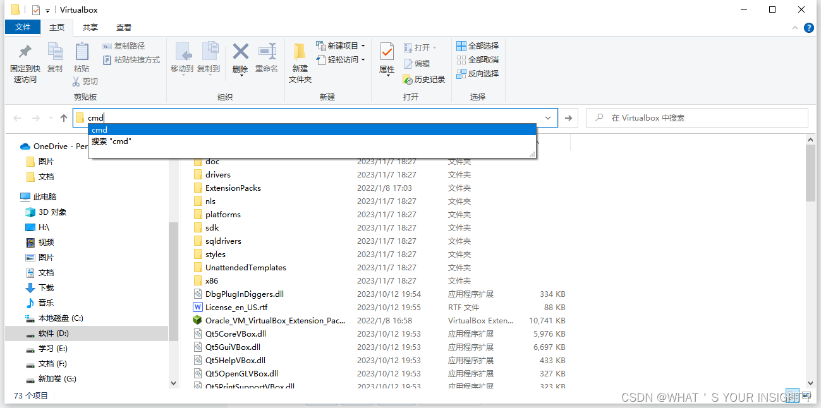The image size is (821, 408).
Task: Open the Easy access (轻松访问) dropdown
Action: click(340, 59)
